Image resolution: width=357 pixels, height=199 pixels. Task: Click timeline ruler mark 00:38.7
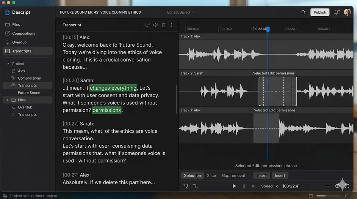(324, 29)
